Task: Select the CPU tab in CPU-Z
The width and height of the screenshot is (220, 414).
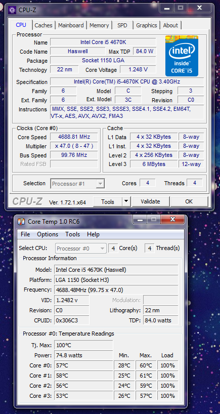Action: pos(21,25)
